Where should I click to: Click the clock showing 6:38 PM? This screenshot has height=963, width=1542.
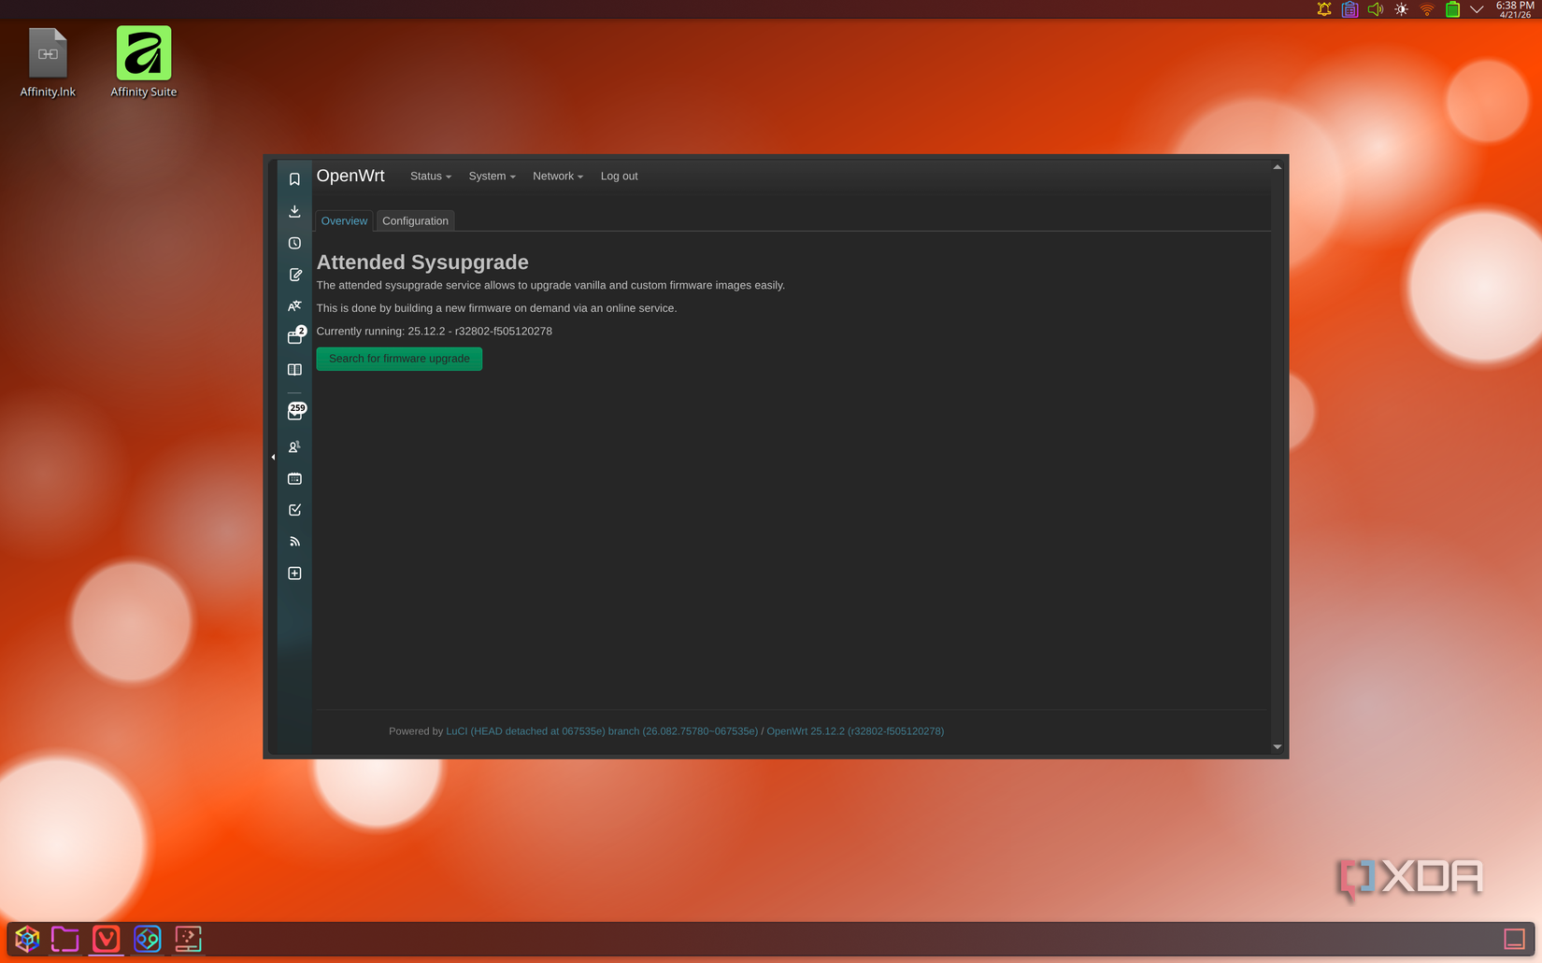tap(1515, 9)
